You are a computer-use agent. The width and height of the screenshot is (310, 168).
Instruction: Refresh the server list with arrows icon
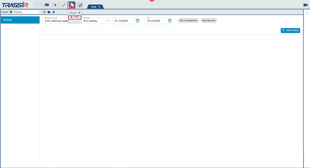point(44,12)
